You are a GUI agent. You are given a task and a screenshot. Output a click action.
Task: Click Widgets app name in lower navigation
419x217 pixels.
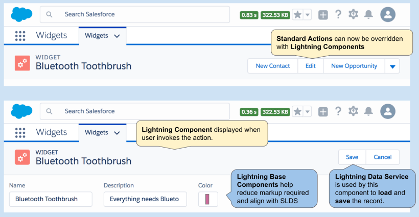(52, 132)
